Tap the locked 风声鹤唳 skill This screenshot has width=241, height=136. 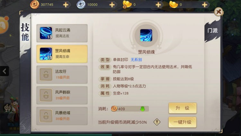click(62, 95)
